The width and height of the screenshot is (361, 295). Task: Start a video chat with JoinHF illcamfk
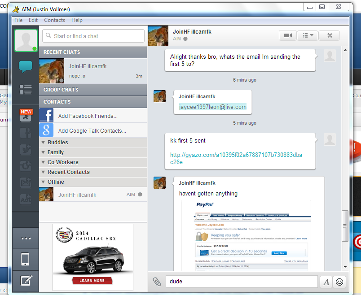pyautogui.click(x=288, y=35)
